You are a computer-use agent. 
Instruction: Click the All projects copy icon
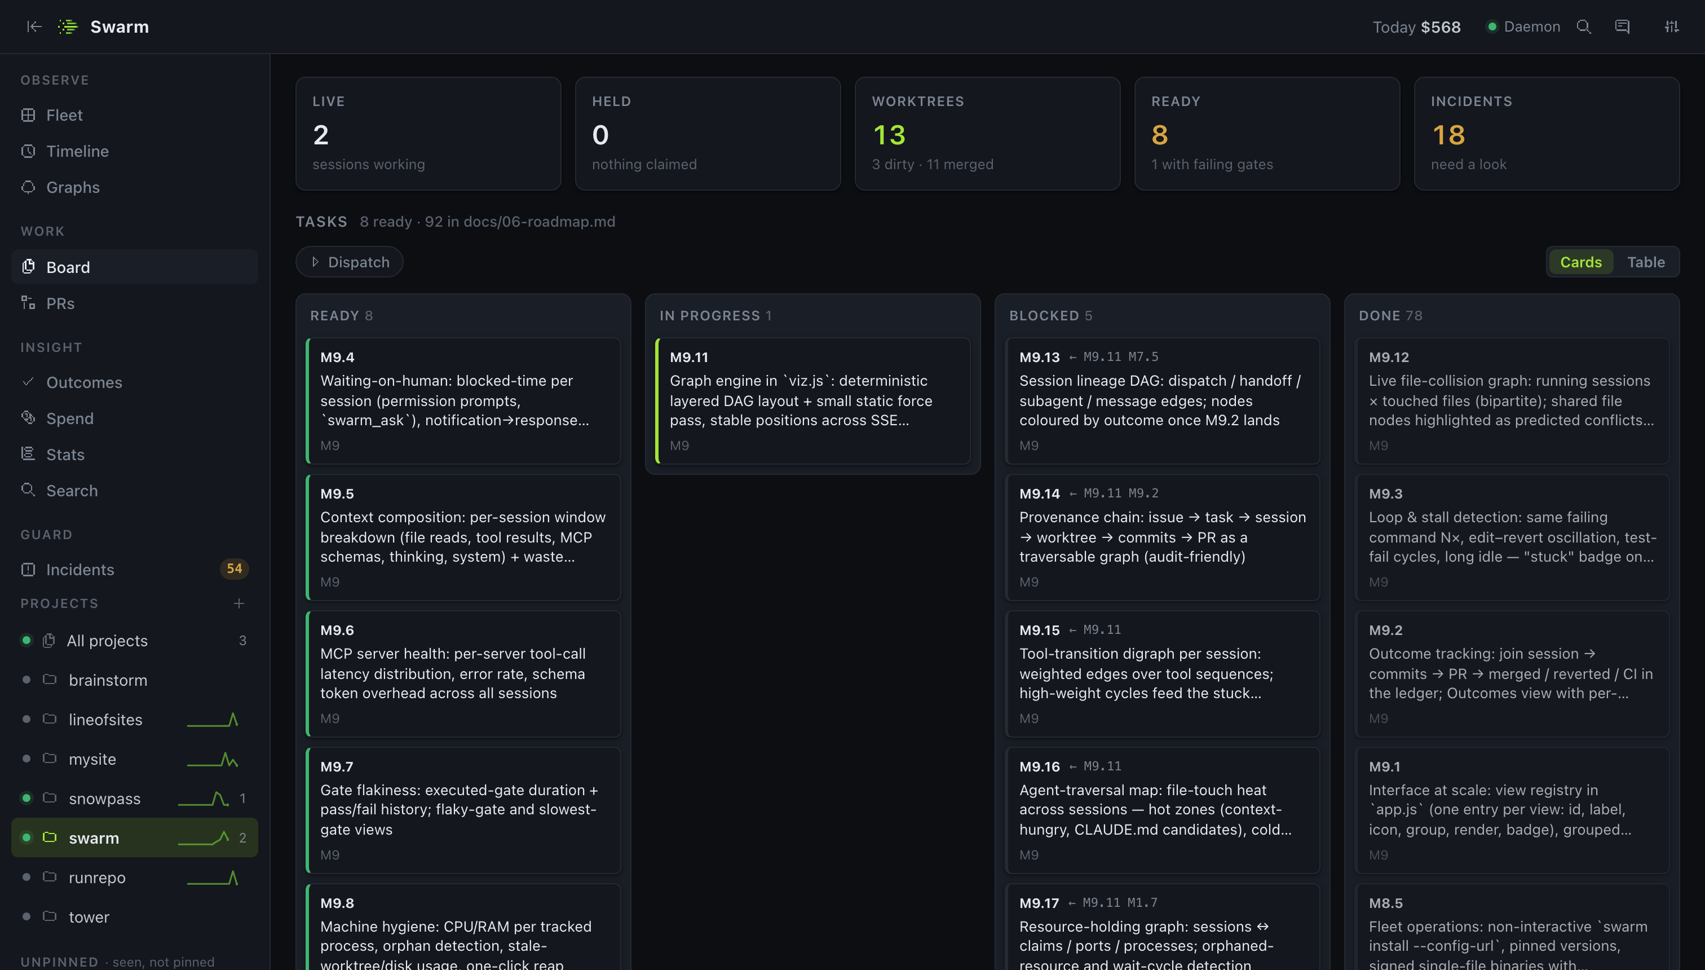coord(48,641)
